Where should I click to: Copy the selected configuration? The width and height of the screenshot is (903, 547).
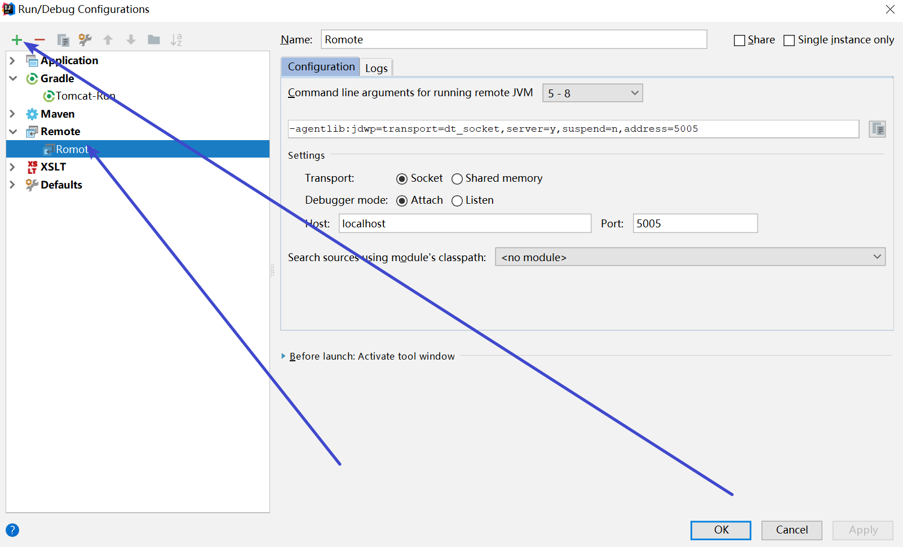63,40
